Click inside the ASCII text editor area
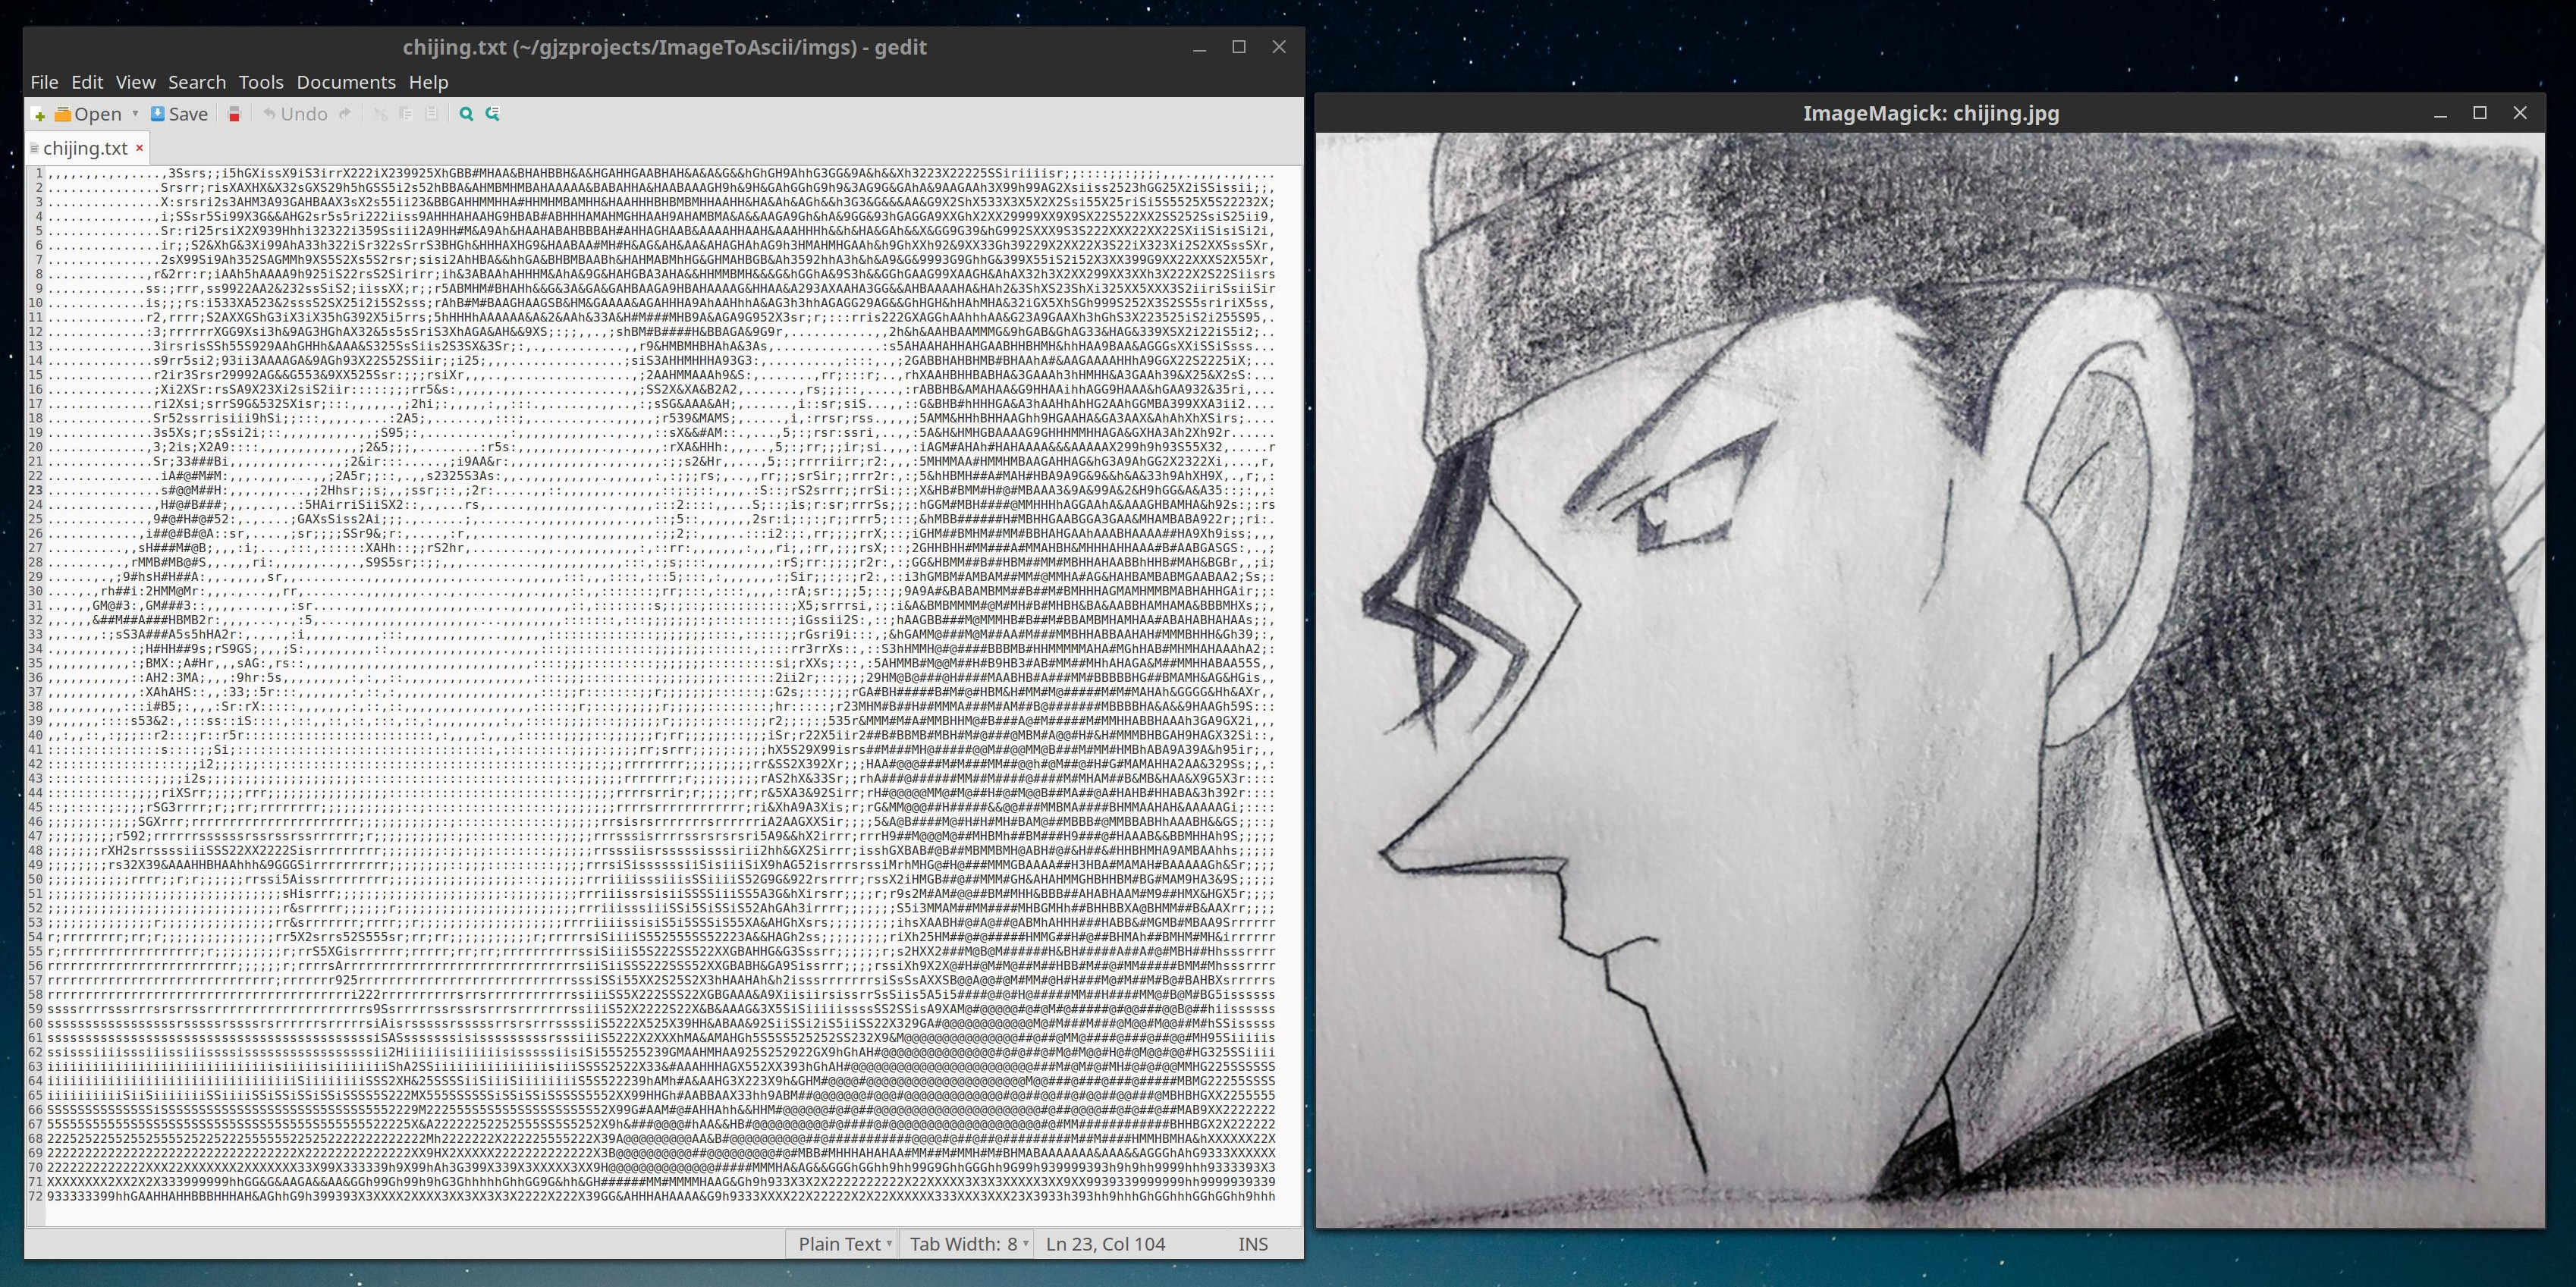The height and width of the screenshot is (1287, 2576). pyautogui.click(x=660, y=680)
